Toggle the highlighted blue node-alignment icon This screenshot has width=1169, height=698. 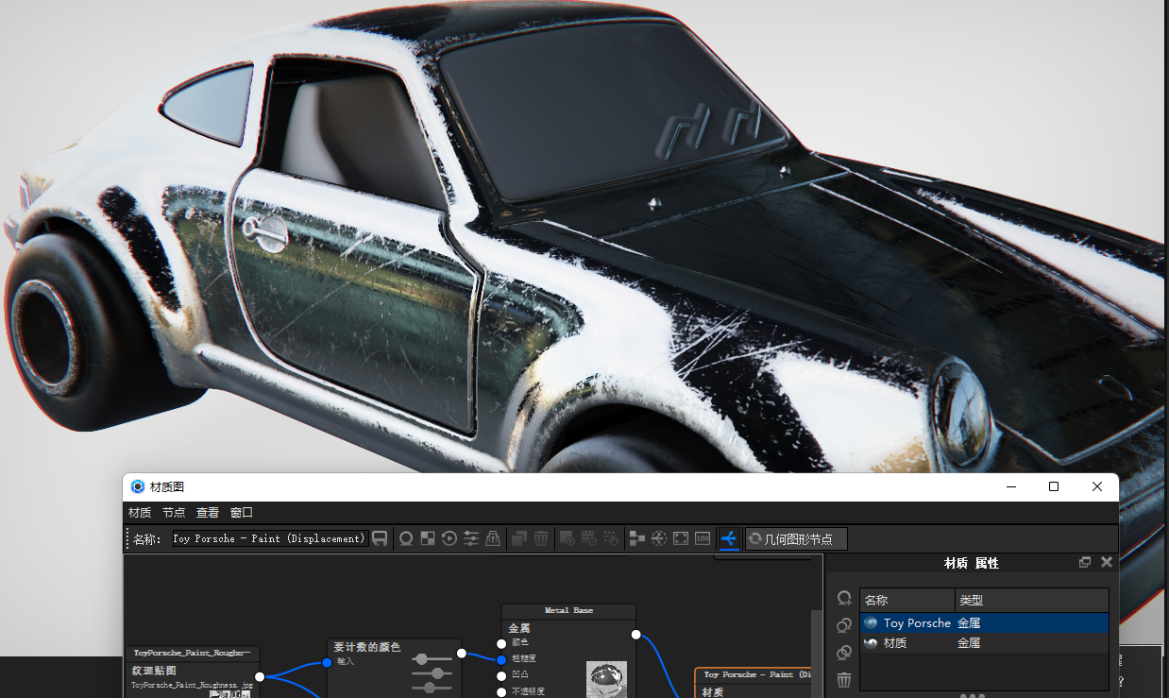[729, 538]
